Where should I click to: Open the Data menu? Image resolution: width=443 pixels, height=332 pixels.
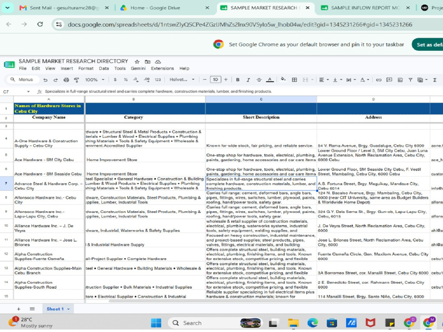pos(104,68)
